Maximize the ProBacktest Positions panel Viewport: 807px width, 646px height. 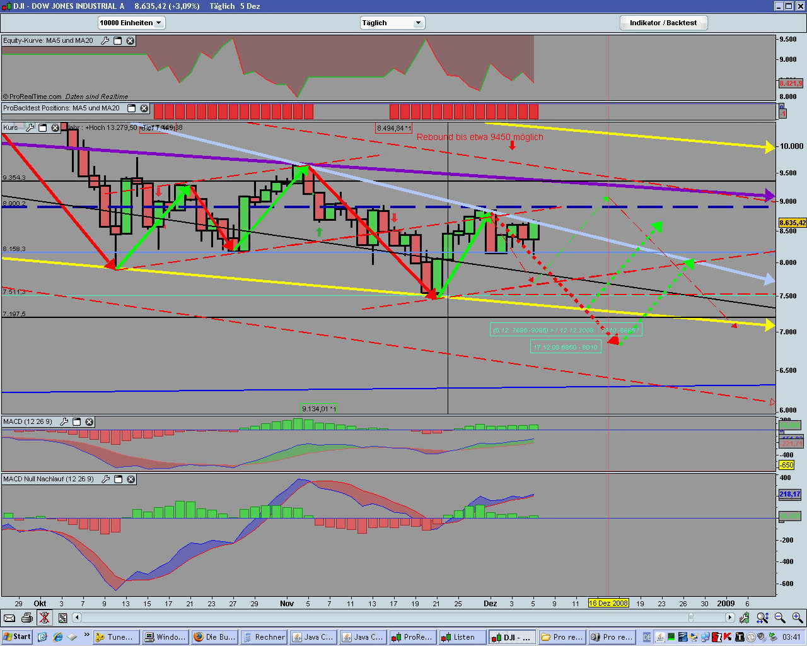[132, 108]
